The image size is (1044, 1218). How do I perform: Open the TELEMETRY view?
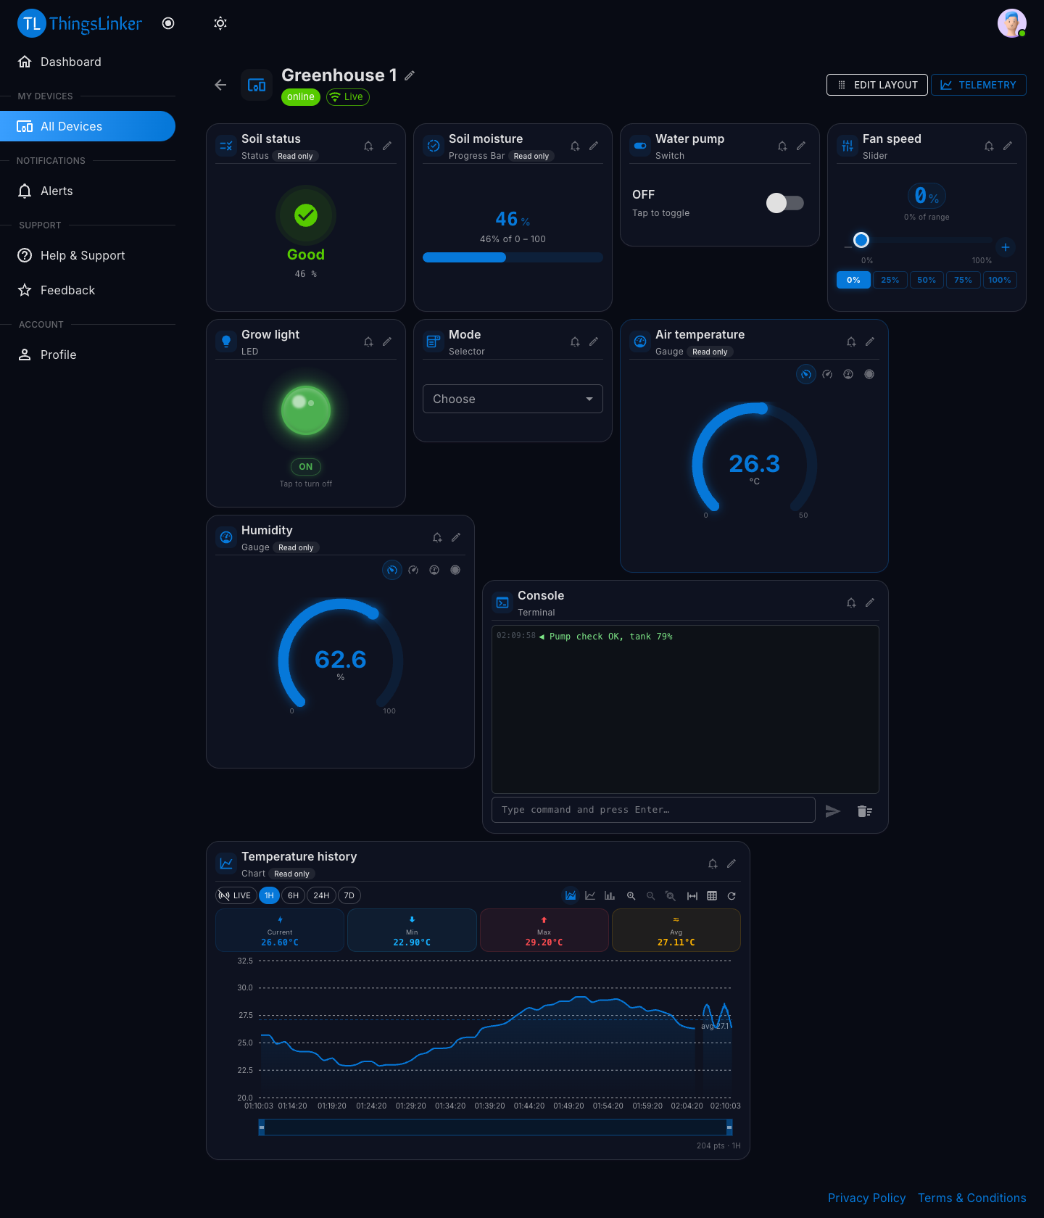click(979, 85)
